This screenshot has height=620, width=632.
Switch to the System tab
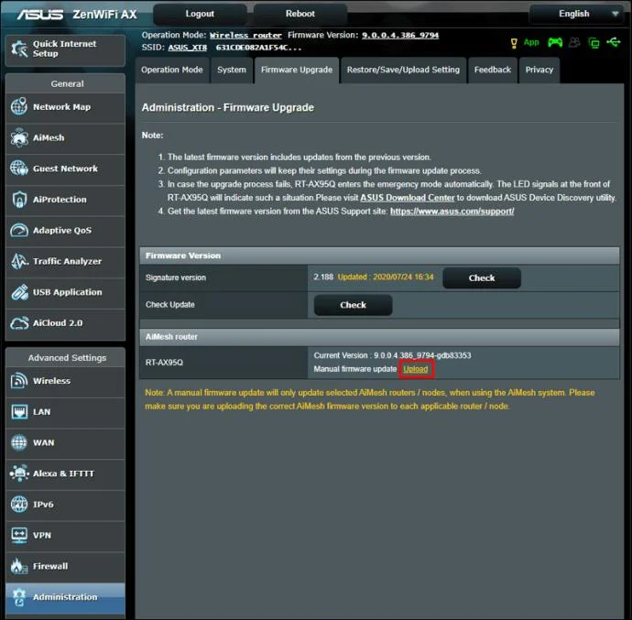click(x=232, y=71)
